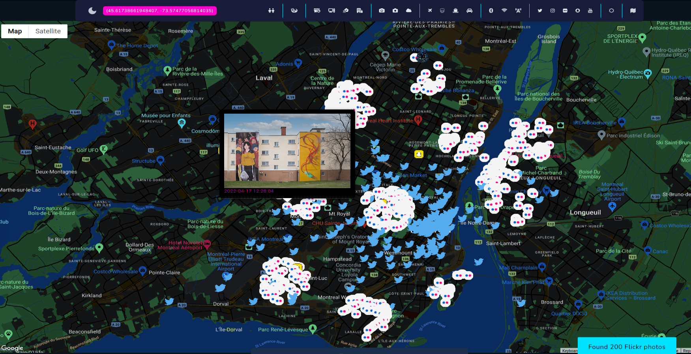Select the desktop and devices icon
Screen dimensions: 691x354
click(331, 11)
